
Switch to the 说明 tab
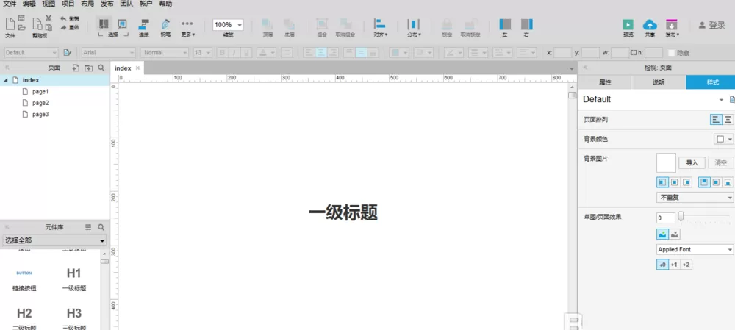coord(659,82)
